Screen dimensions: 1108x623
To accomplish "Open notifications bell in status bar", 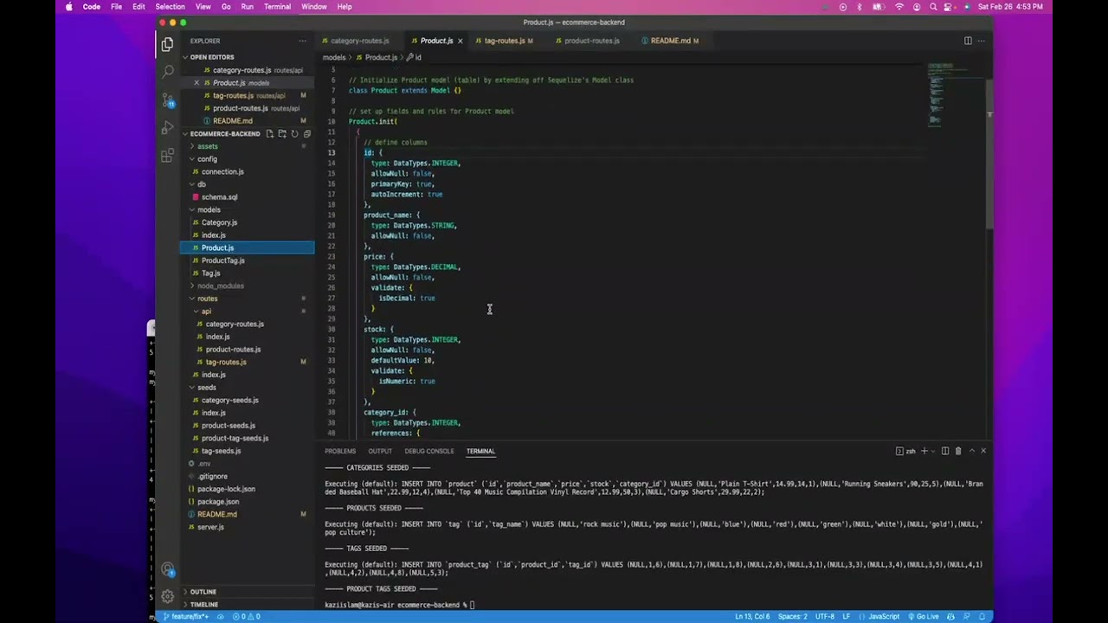I will [982, 616].
